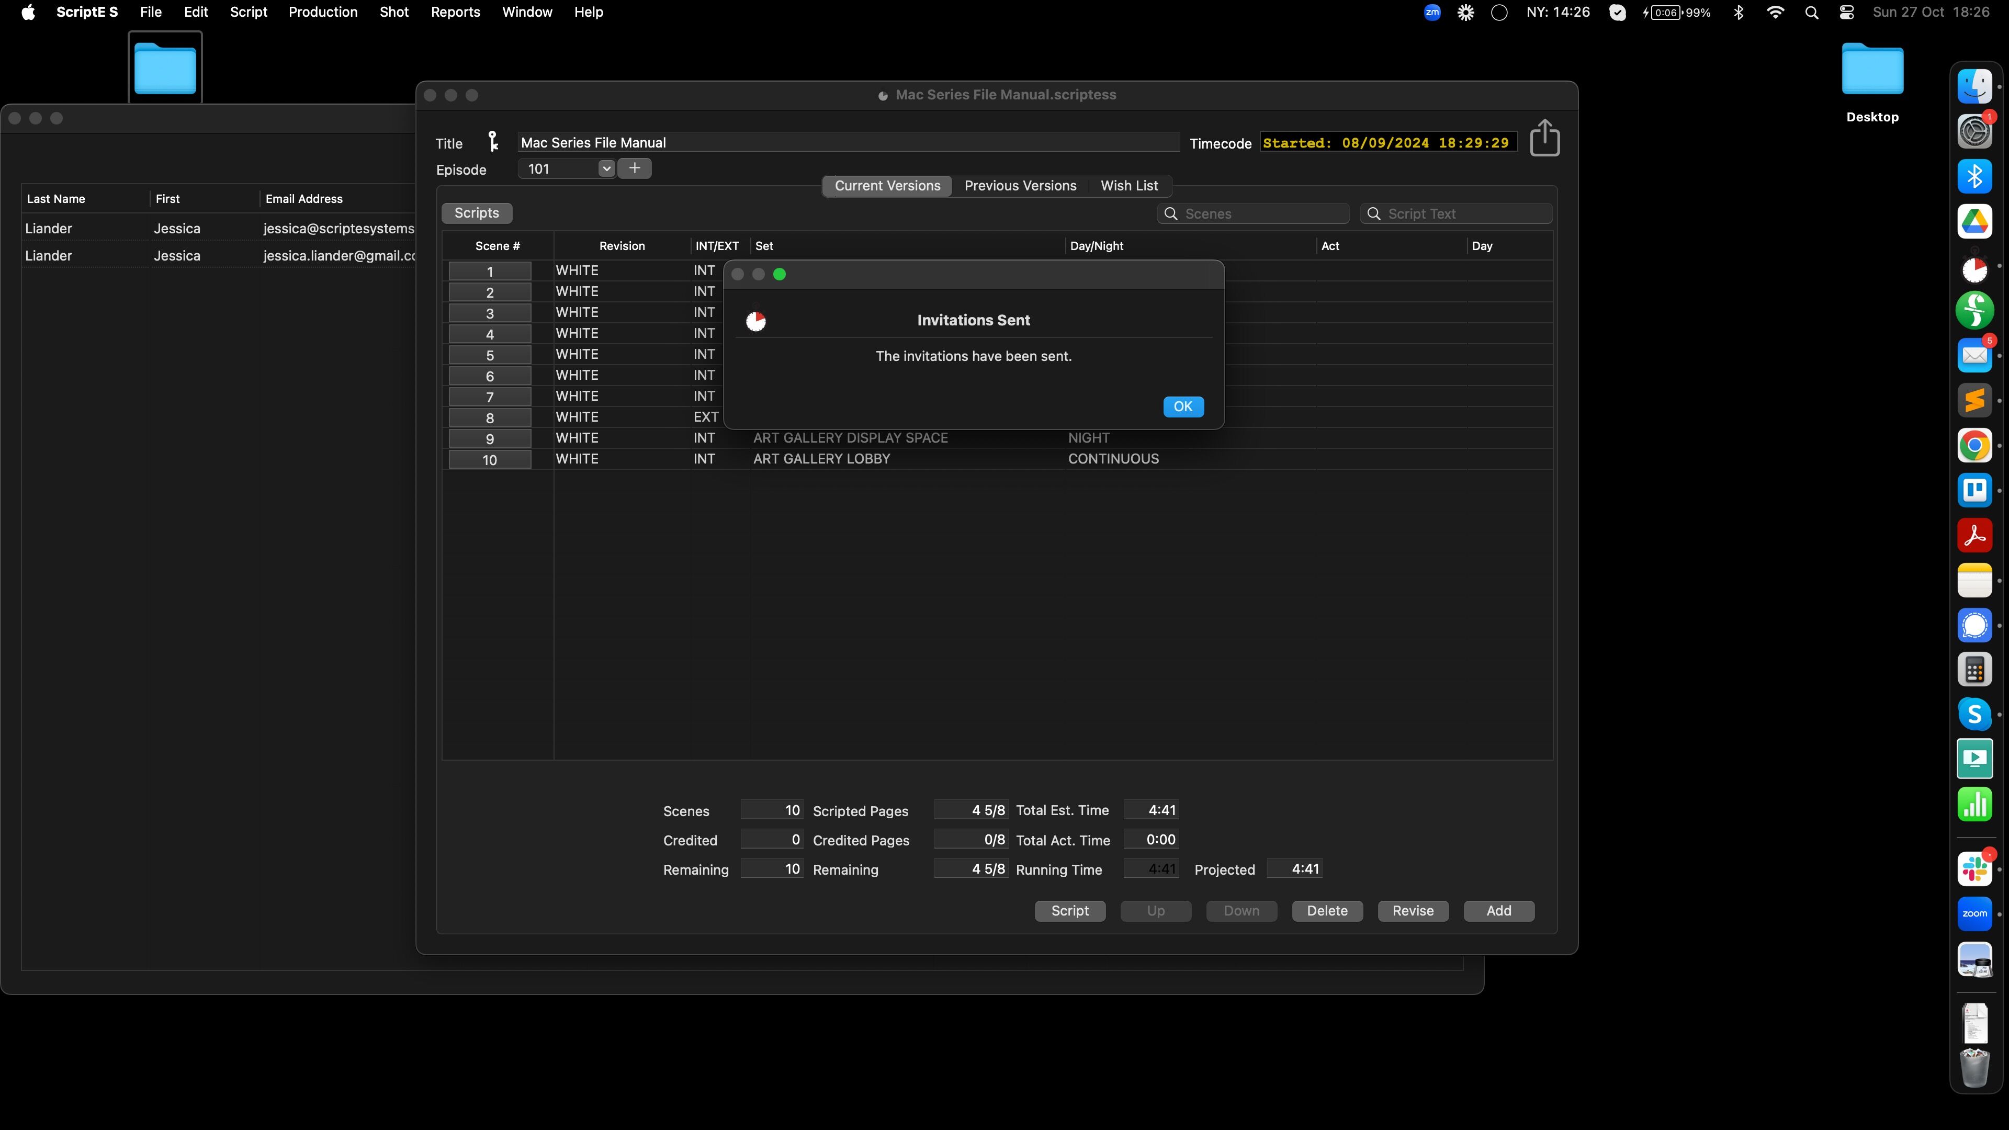Click the share/export icon near Timecode

(x=1544, y=138)
